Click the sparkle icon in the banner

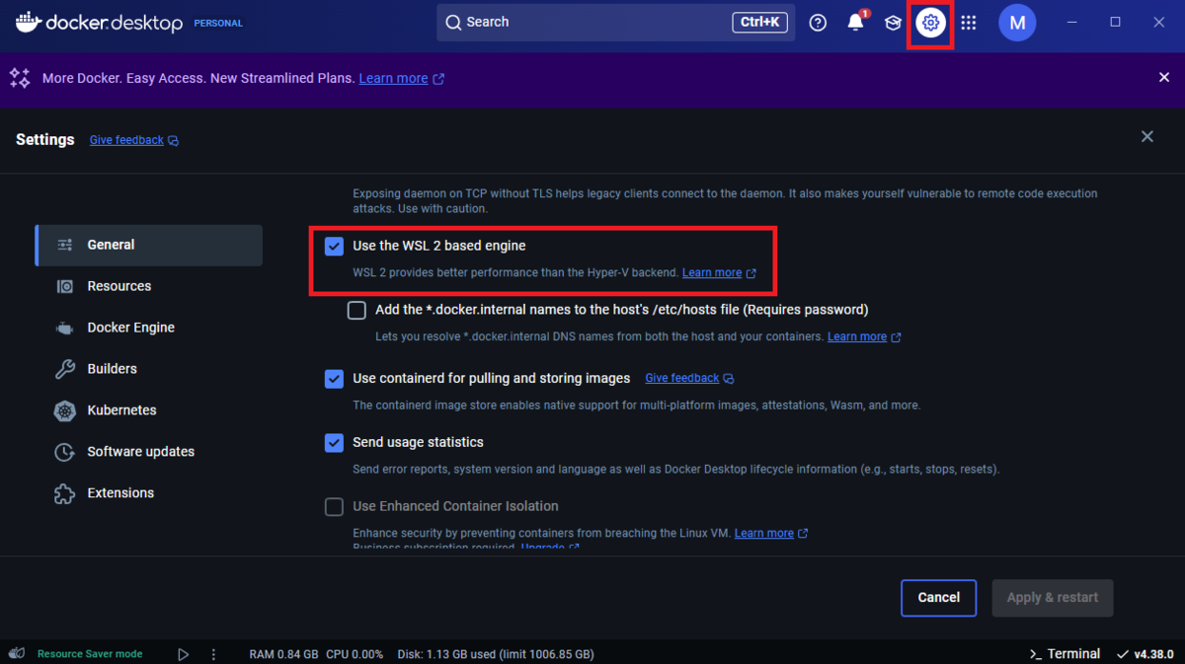(x=20, y=78)
